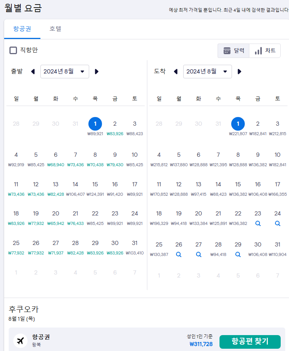Select arrival date 4 priced ₩215,812

pos(159,159)
